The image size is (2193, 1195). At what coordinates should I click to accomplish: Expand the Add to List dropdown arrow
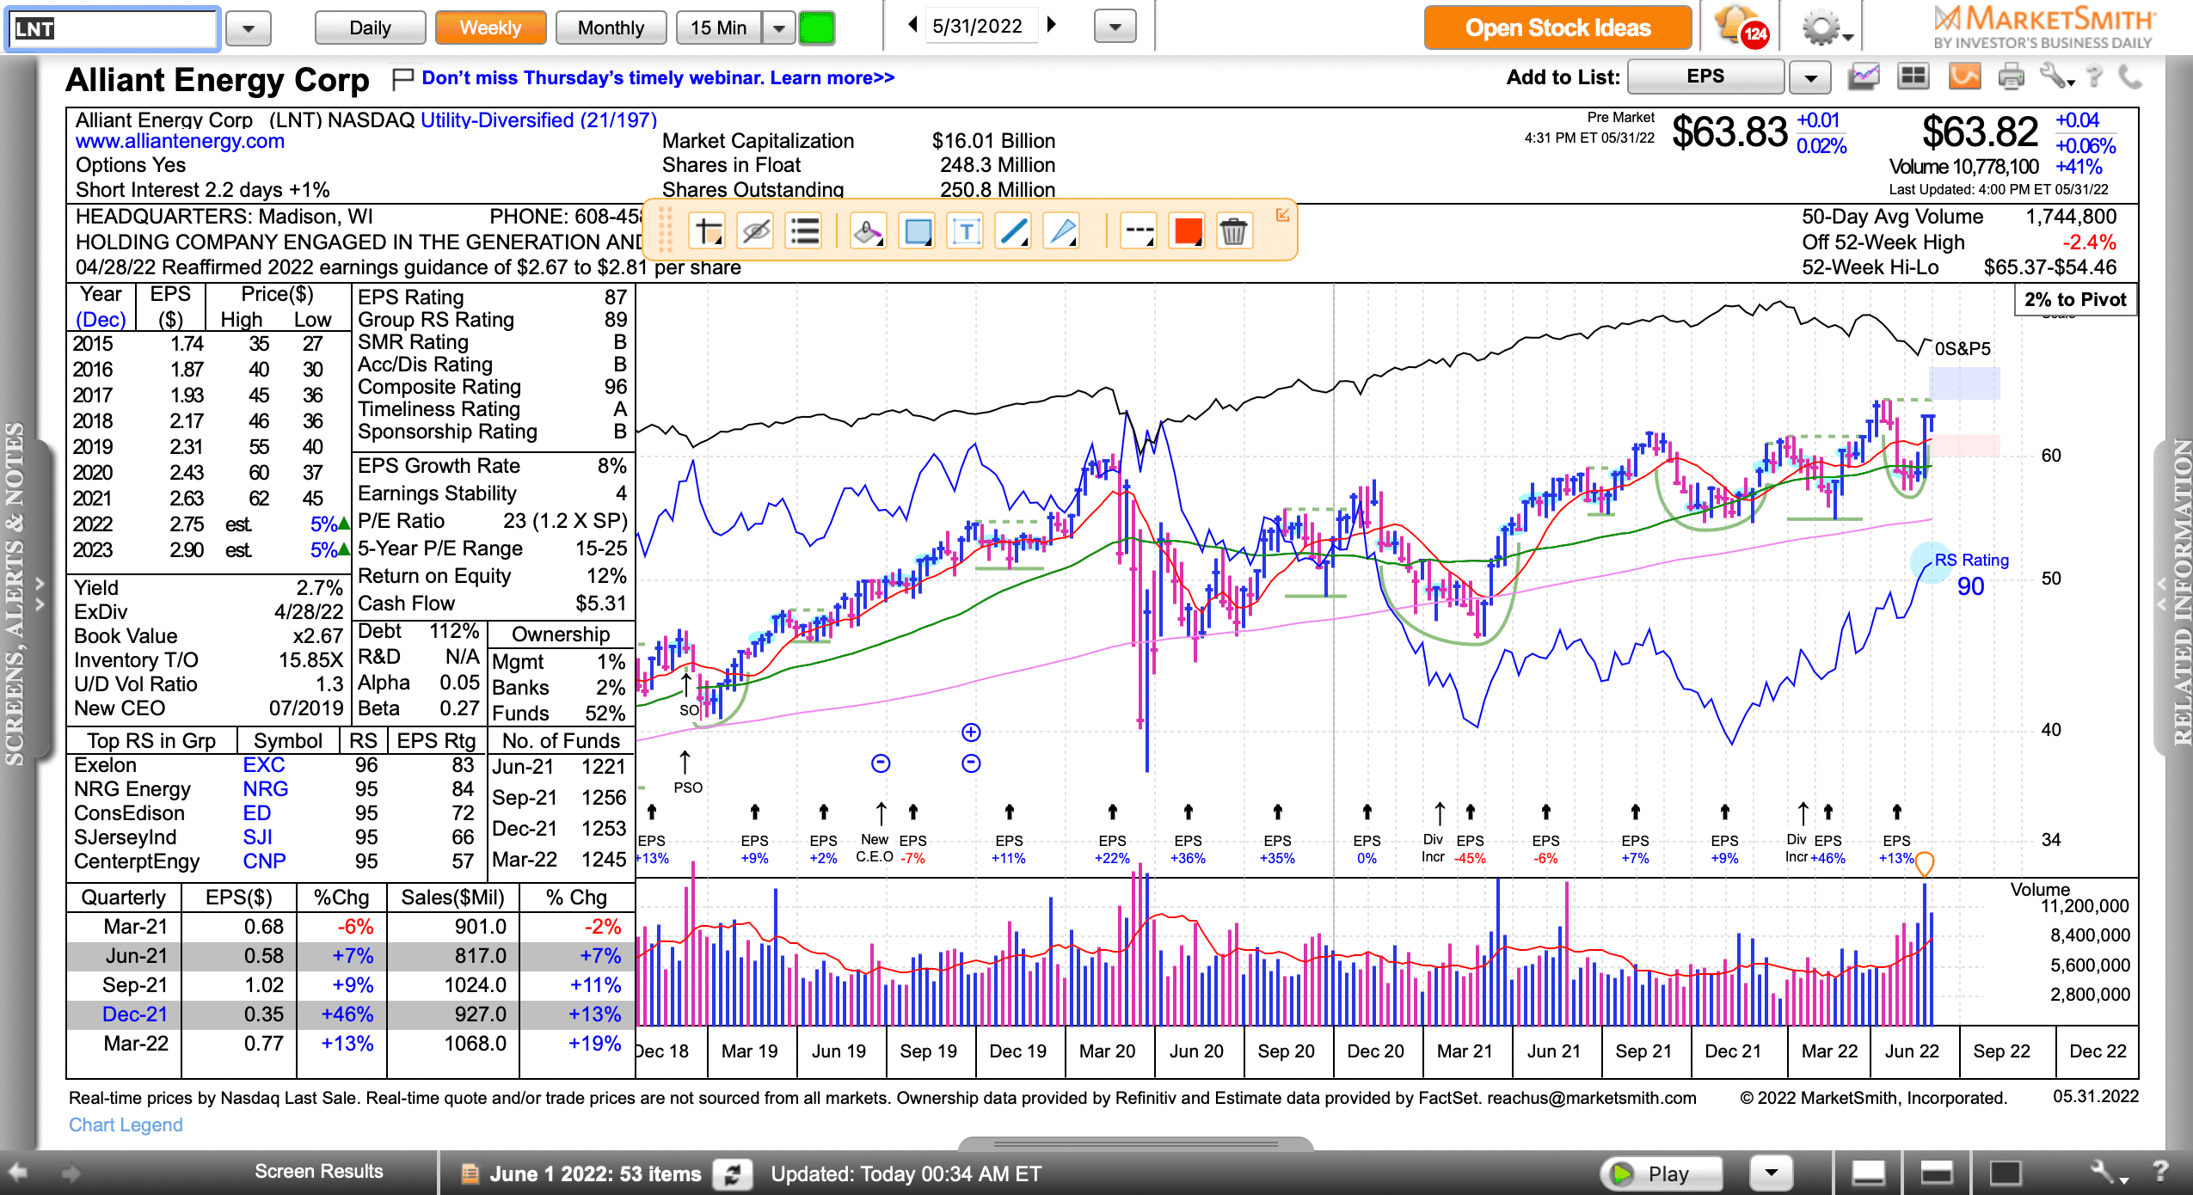tap(1810, 77)
